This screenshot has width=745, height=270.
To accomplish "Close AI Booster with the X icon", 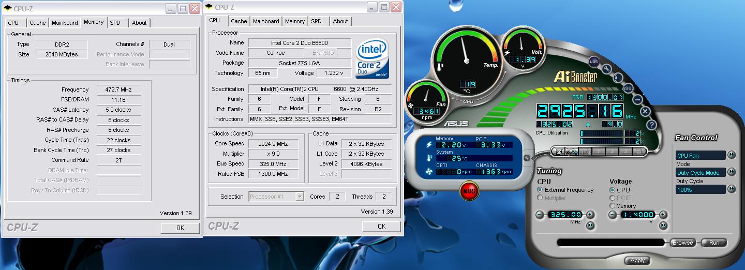I will click(645, 111).
